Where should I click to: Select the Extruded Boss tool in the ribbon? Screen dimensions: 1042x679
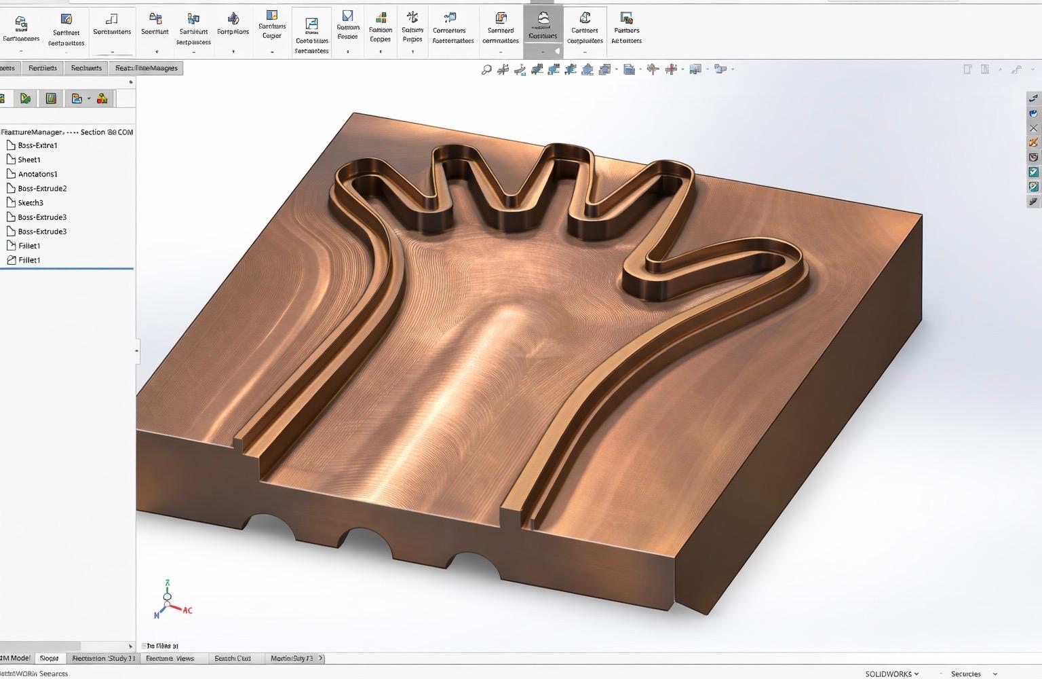21,27
